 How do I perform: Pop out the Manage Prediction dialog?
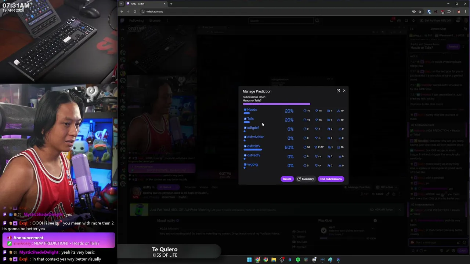point(338,91)
